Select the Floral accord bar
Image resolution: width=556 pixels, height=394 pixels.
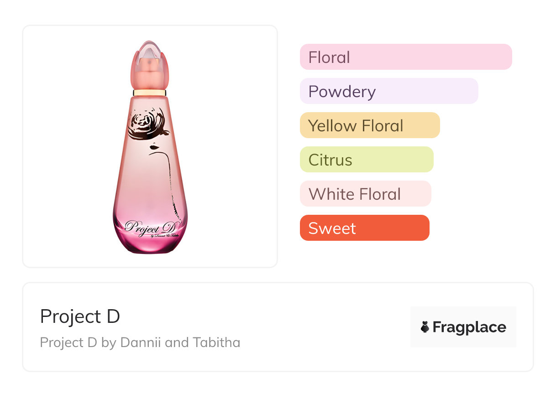[406, 57]
